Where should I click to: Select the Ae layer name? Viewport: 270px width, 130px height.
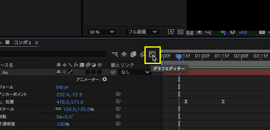tap(5, 72)
